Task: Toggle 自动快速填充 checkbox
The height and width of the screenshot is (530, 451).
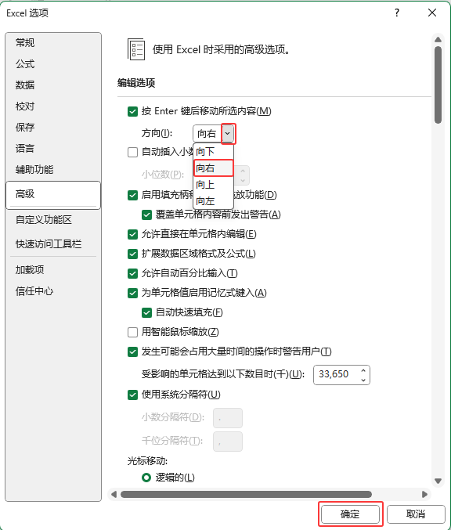Action: 146,312
